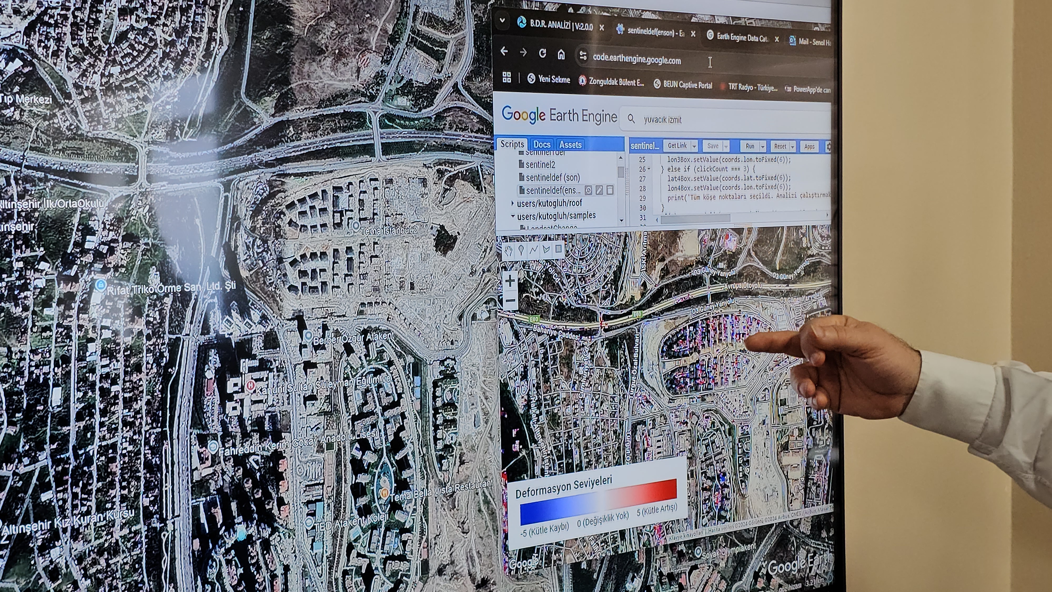Open code editor settings gear
This screenshot has height=592, width=1052.
pos(829,147)
